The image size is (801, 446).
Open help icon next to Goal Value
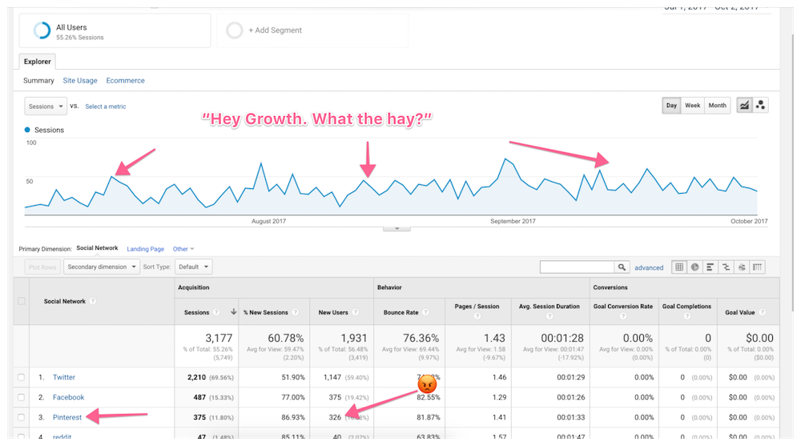pos(763,312)
